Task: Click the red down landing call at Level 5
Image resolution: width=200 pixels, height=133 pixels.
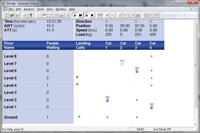Action: pyautogui.click(x=78, y=77)
